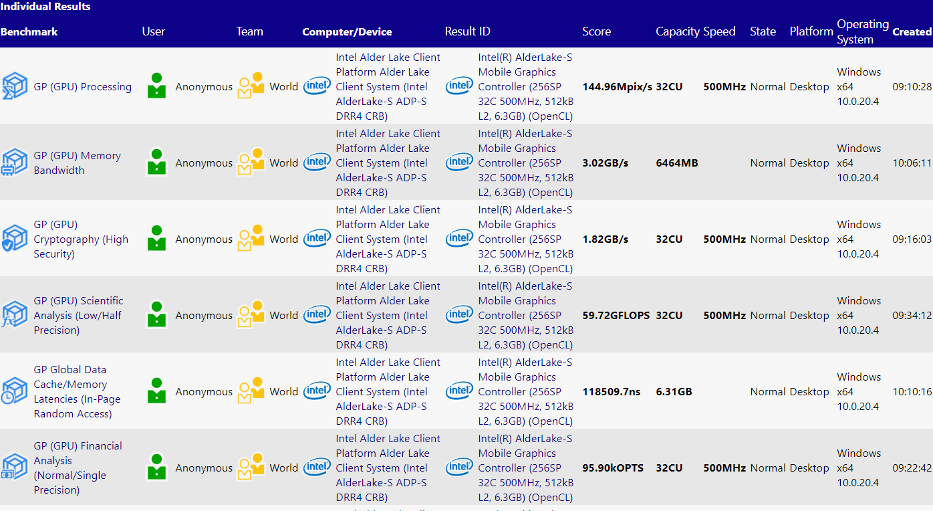Open the GP (GPU) Processing benchmark link
Image resolution: width=933 pixels, height=511 pixels.
point(82,87)
